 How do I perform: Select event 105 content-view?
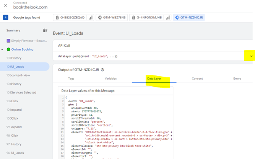(18, 75)
